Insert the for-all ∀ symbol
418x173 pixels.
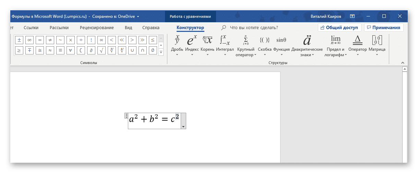click(x=71, y=50)
